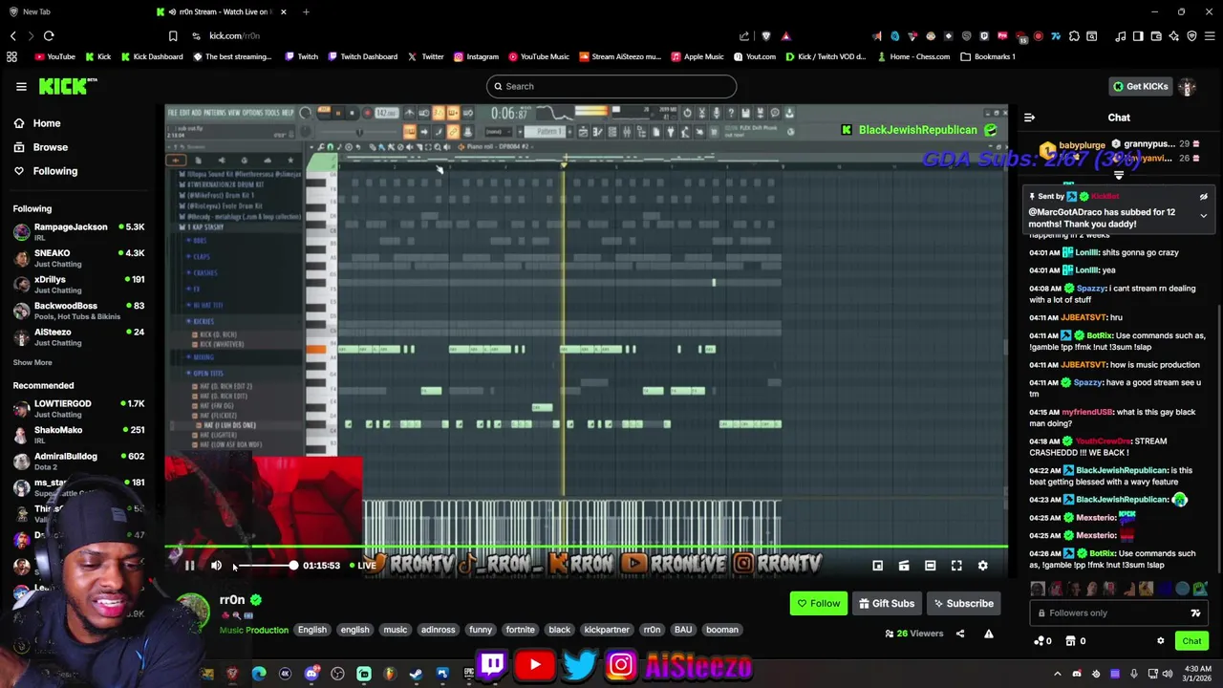Viewport: 1223px width, 688px height.
Task: Select the kickpartner tag
Action: [x=607, y=630]
